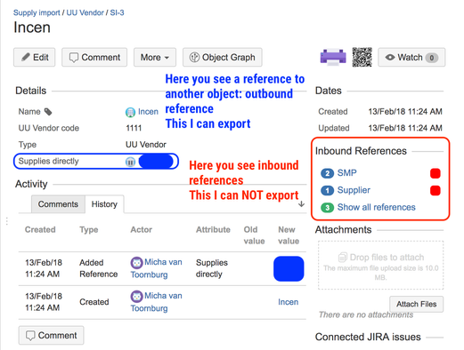464x350 pixels.
Task: Click the SMP reference count badge
Action: pyautogui.click(x=327, y=173)
